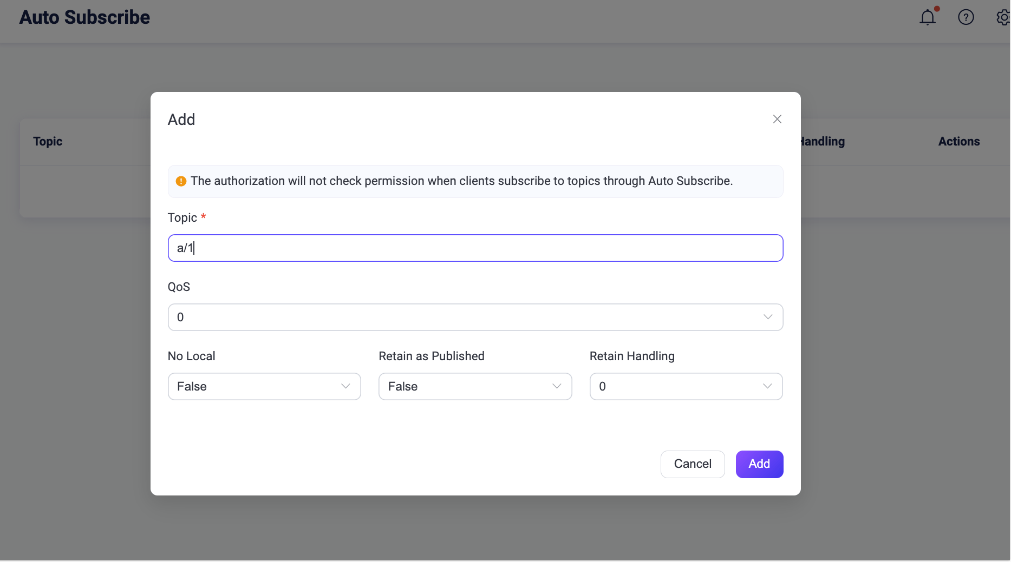1011x562 pixels.
Task: Open the QoS selection dropdown
Action: click(x=475, y=317)
